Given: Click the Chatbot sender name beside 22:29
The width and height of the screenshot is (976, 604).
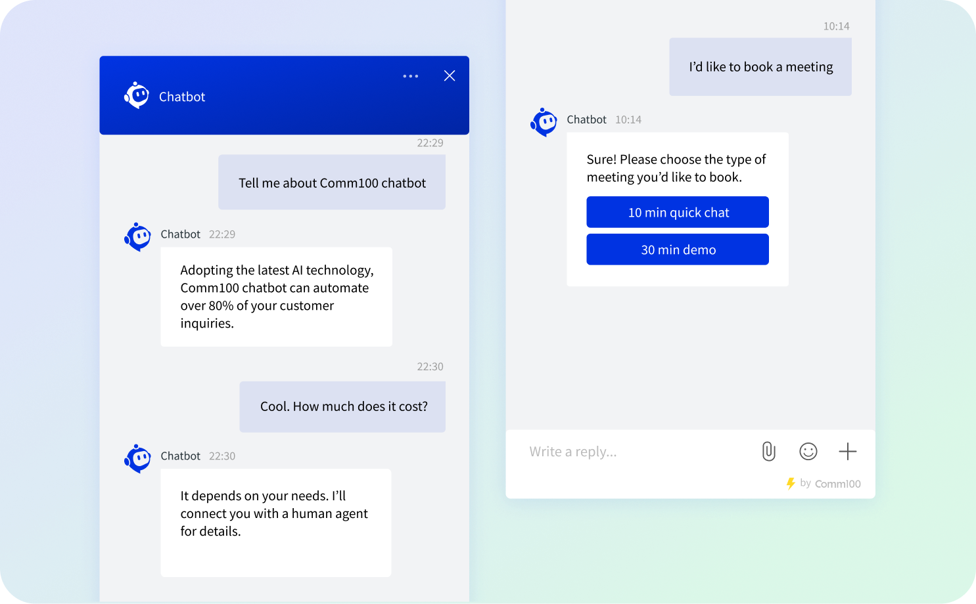Looking at the screenshot, I should click(x=180, y=234).
